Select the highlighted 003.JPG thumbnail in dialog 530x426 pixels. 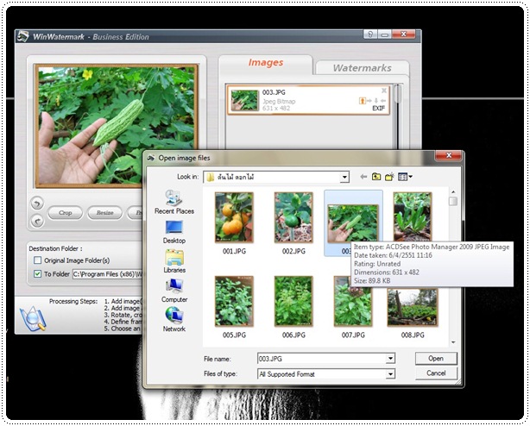point(353,222)
